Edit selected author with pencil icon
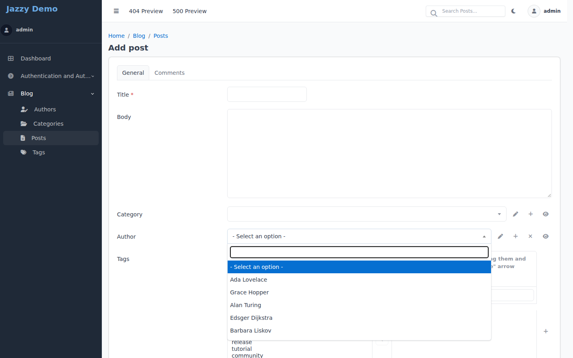The width and height of the screenshot is (573, 358). click(x=500, y=236)
